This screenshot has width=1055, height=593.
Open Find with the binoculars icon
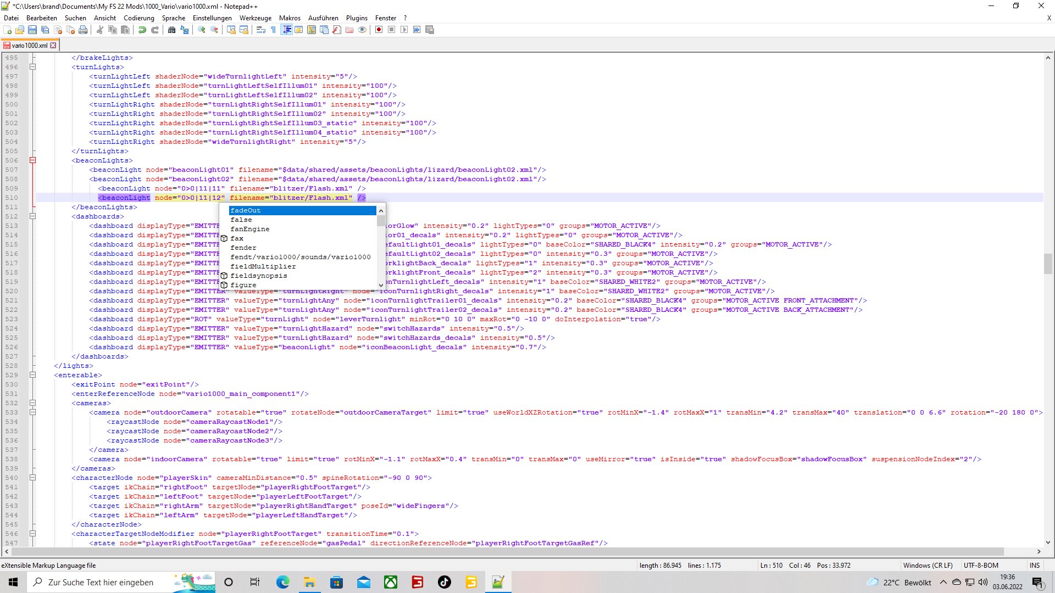pos(171,30)
